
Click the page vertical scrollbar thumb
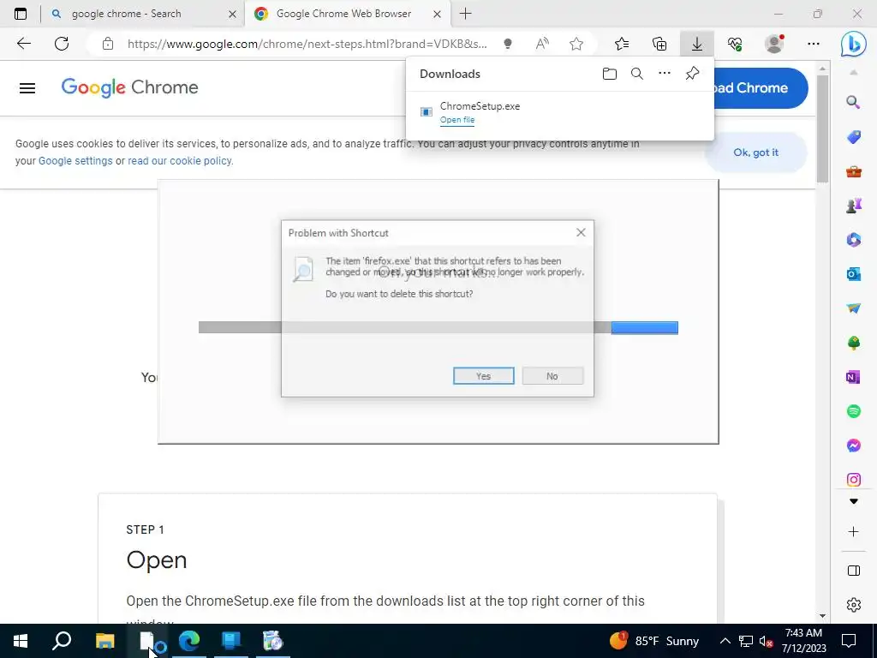coord(822,129)
